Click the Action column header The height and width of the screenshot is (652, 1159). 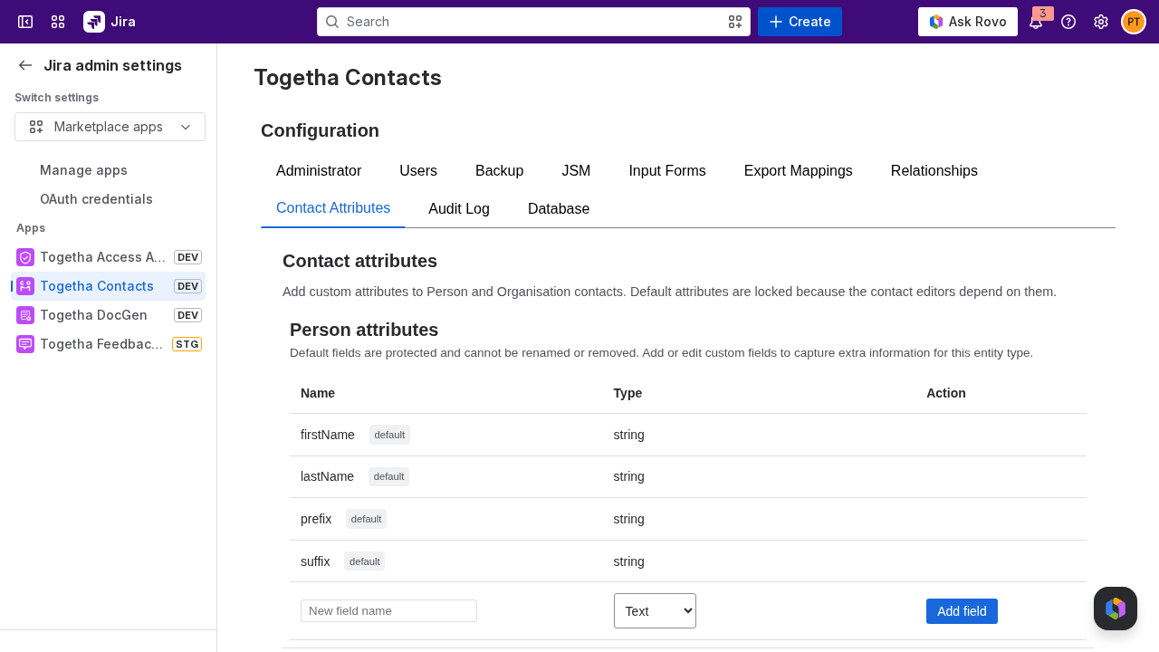coord(946,393)
